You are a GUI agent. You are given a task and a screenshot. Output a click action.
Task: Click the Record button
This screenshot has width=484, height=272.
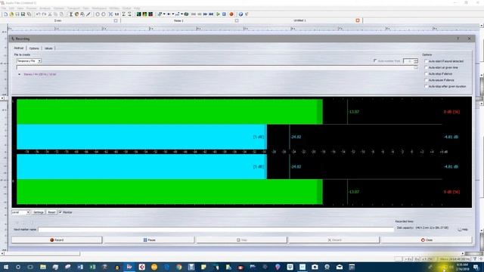57,240
